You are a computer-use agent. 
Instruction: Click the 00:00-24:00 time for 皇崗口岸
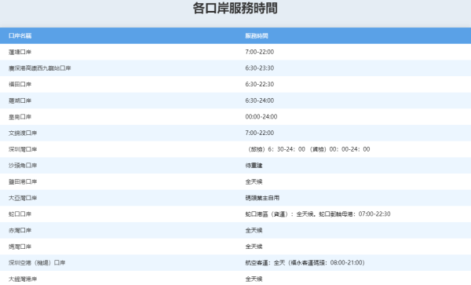click(261, 117)
